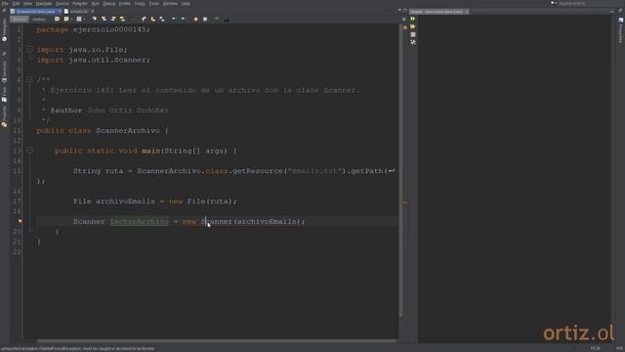Minimize the Output window group

pyautogui.click(x=612, y=12)
